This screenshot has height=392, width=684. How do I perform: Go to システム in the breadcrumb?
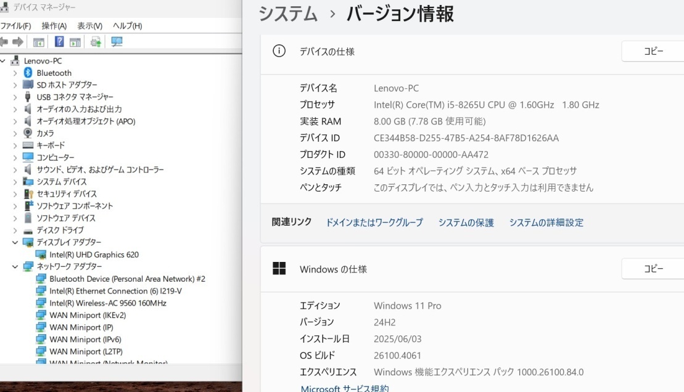(x=288, y=14)
